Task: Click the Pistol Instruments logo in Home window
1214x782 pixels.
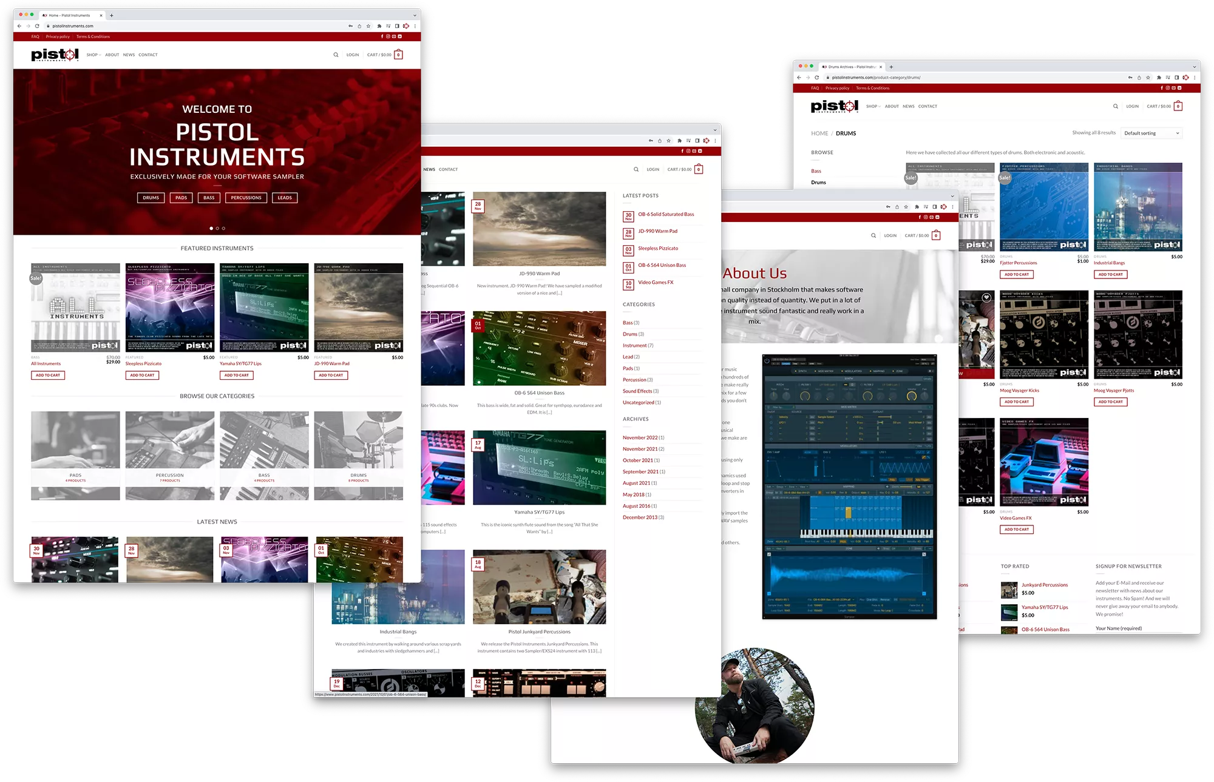Action: (55, 55)
